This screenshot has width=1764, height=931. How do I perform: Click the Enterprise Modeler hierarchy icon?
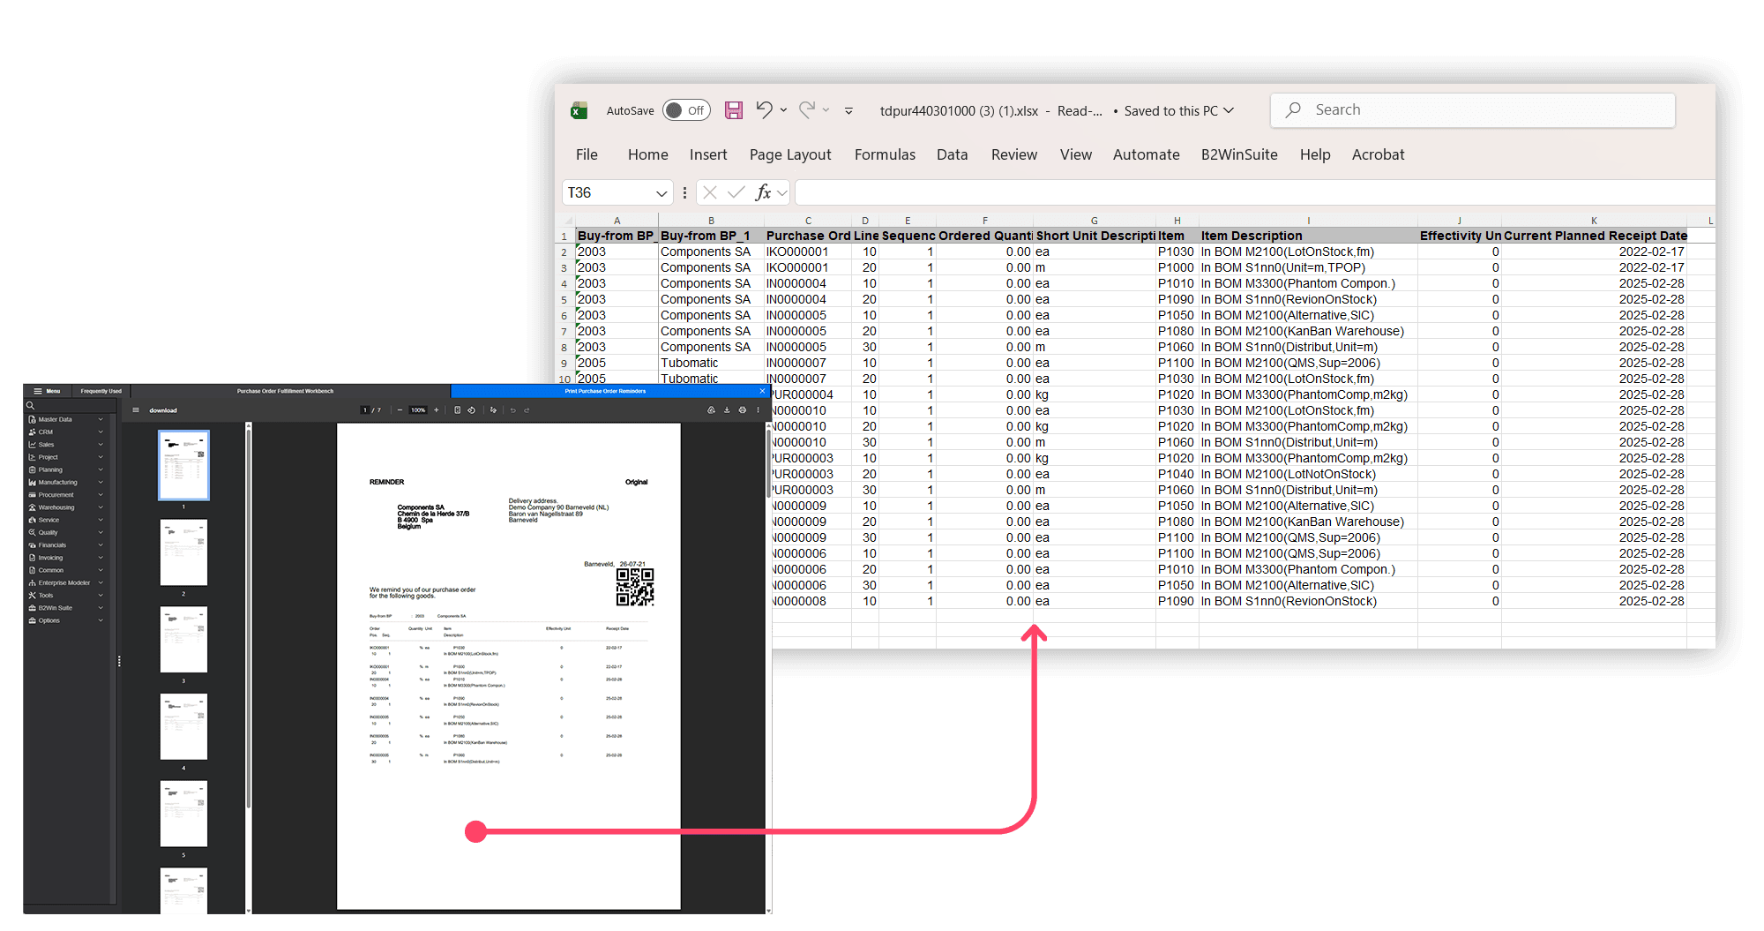pyautogui.click(x=33, y=583)
